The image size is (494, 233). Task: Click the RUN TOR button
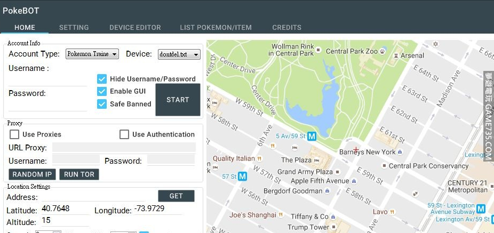[79, 174]
